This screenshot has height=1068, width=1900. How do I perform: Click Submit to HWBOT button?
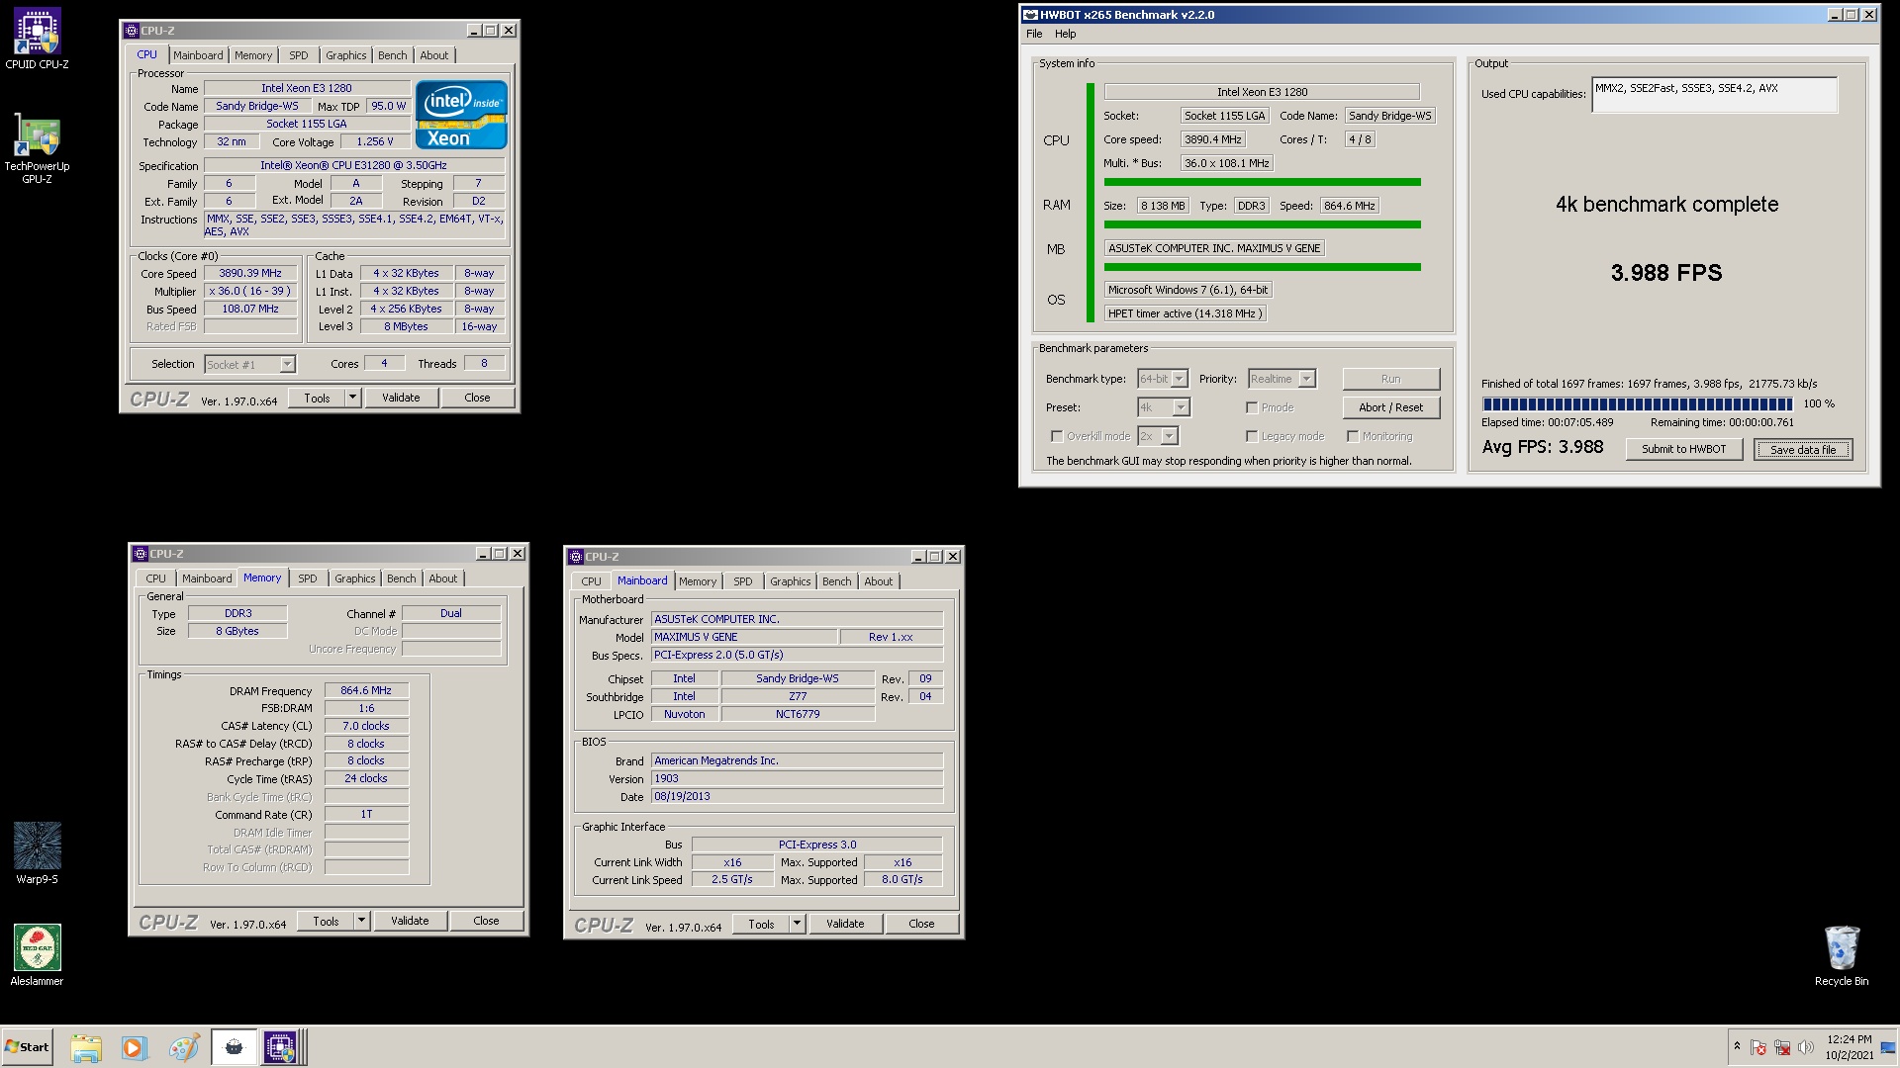click(1683, 449)
